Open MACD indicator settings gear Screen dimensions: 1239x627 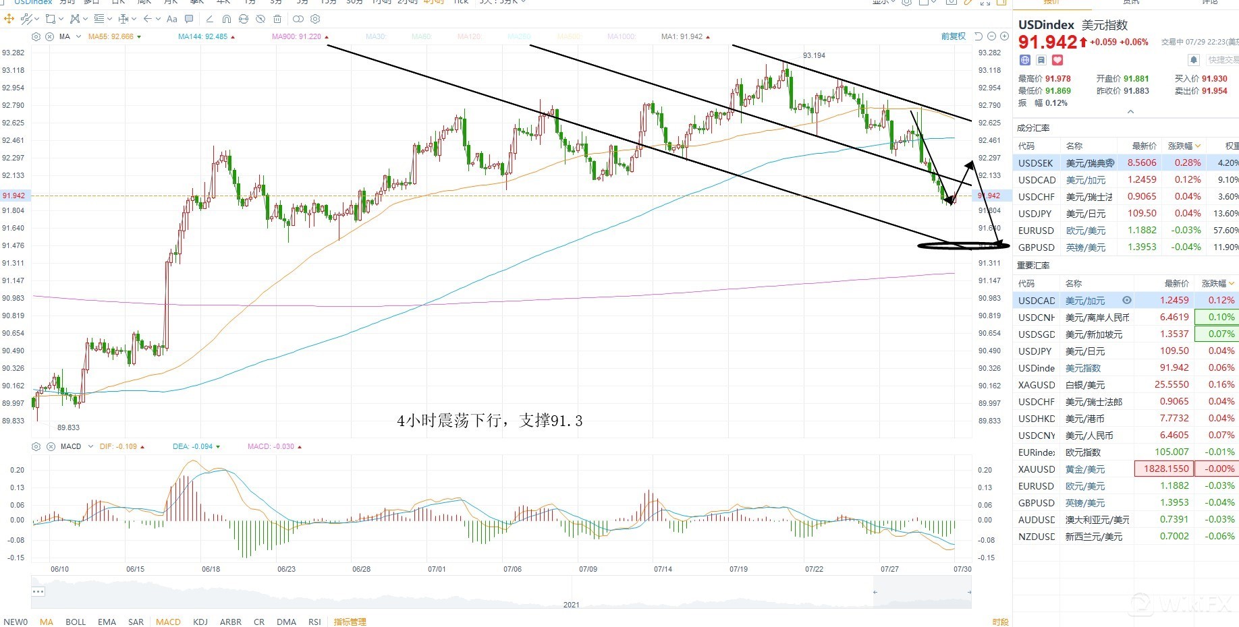(36, 446)
